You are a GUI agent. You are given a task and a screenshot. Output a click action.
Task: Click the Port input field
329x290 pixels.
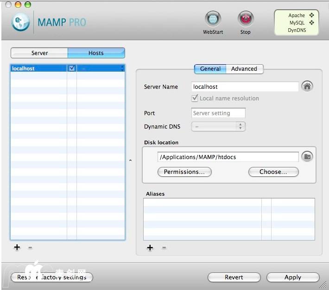click(x=218, y=113)
